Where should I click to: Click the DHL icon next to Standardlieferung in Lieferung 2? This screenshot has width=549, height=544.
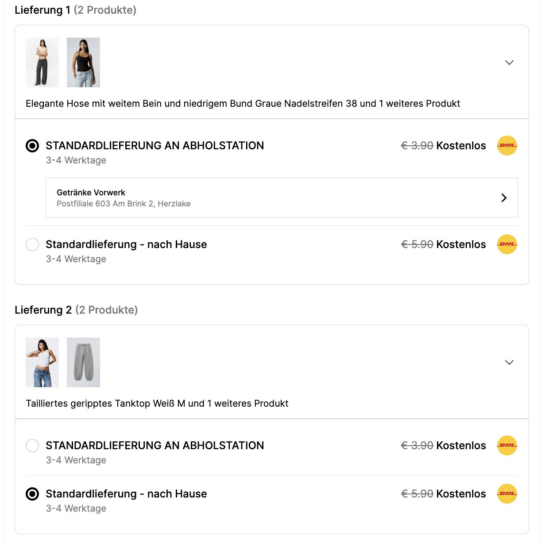click(x=506, y=493)
